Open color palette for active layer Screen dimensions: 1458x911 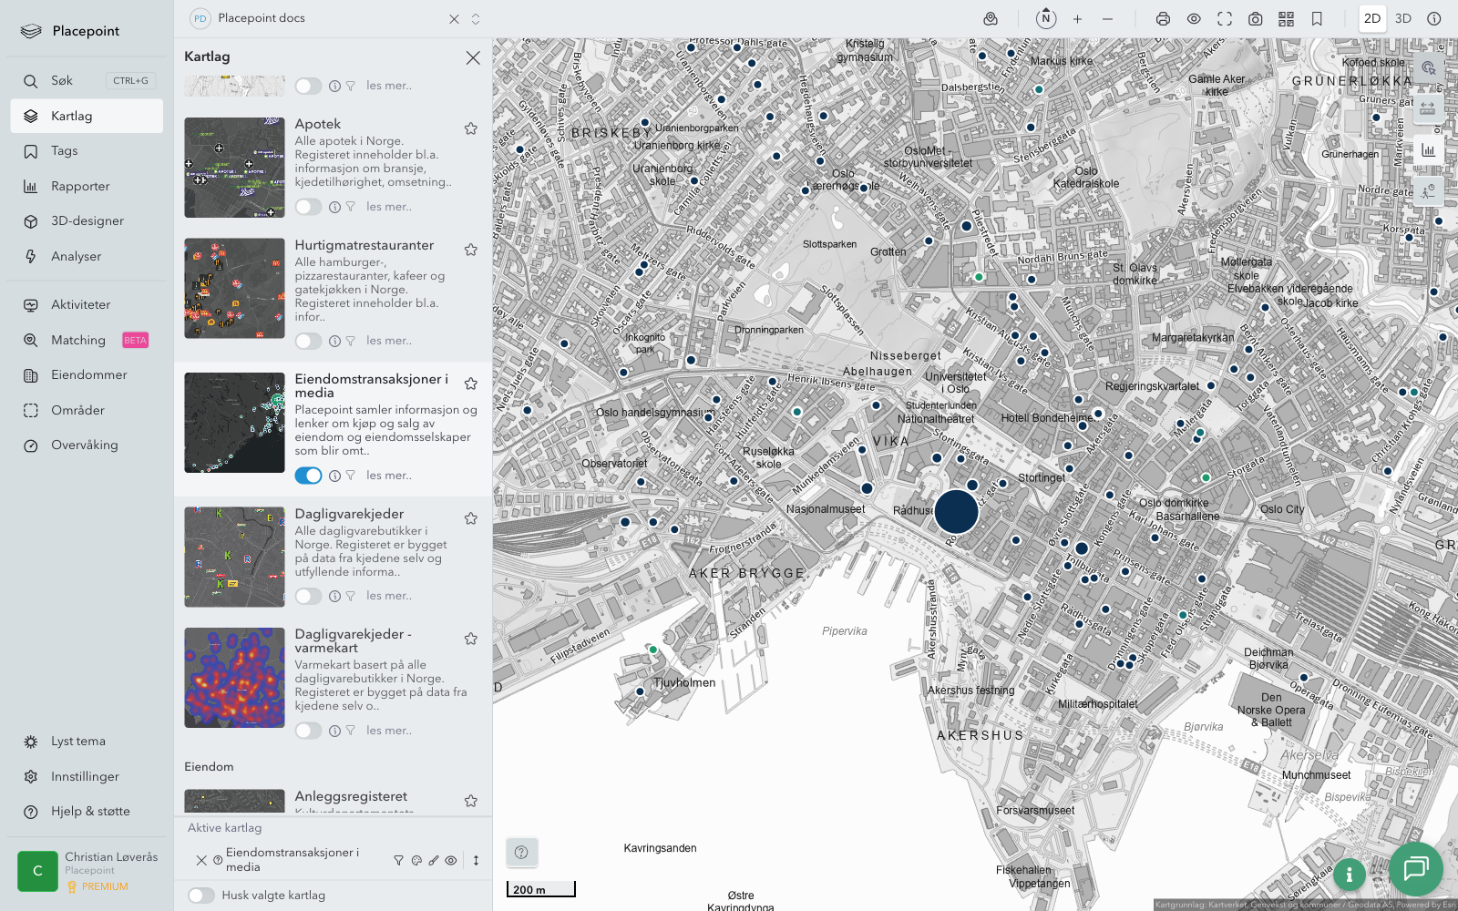[x=416, y=860]
